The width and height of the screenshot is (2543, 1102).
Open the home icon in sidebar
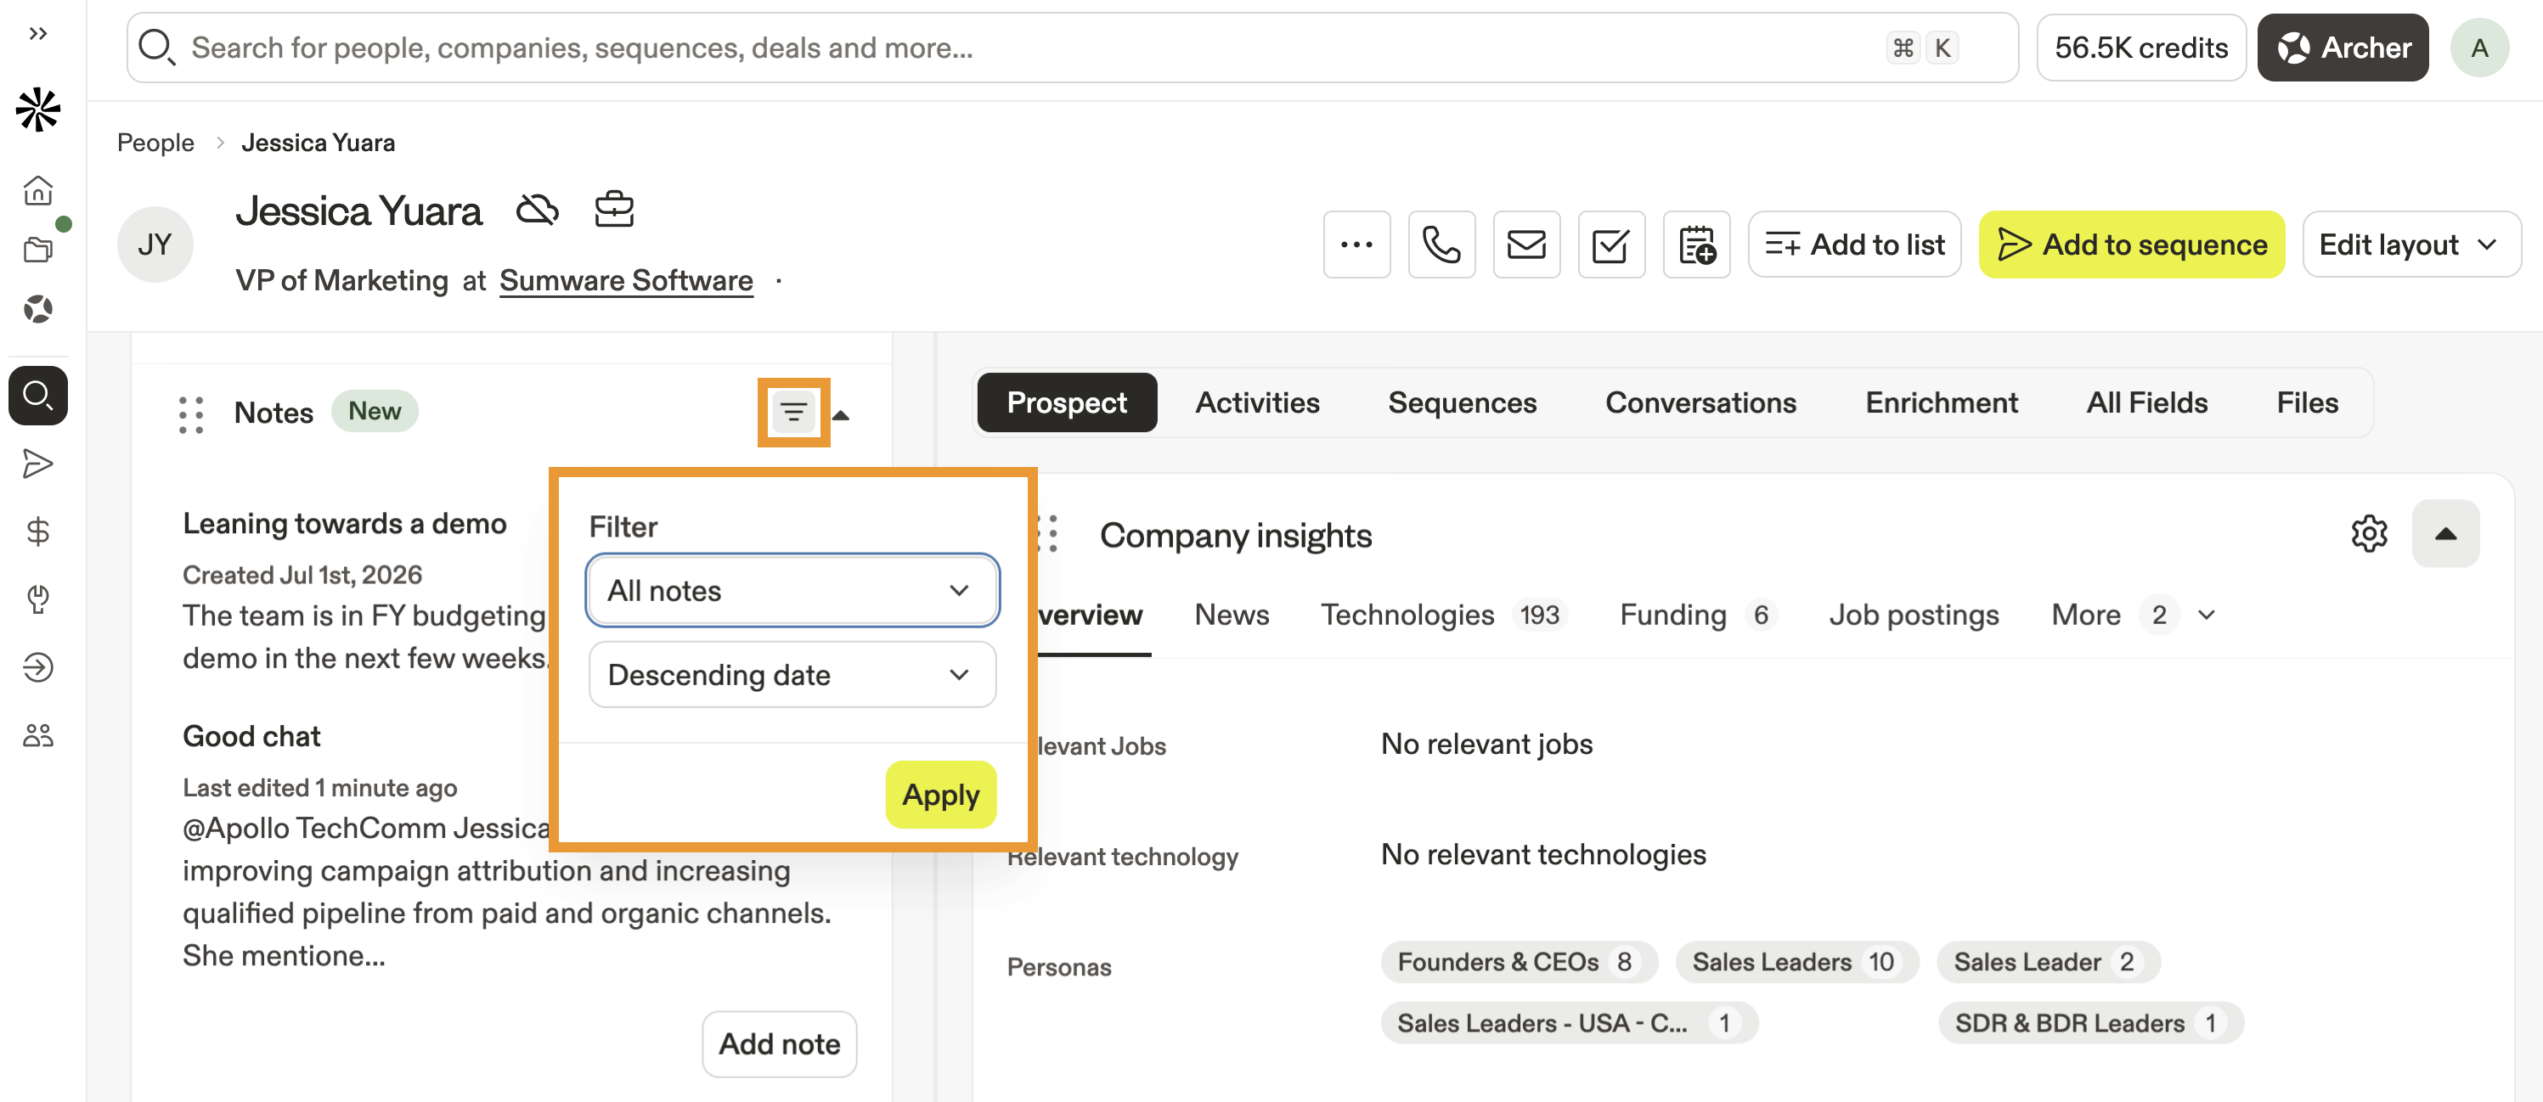(x=37, y=189)
